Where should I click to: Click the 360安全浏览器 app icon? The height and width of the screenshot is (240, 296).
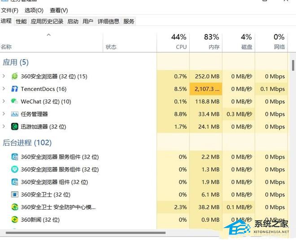(x=14, y=77)
